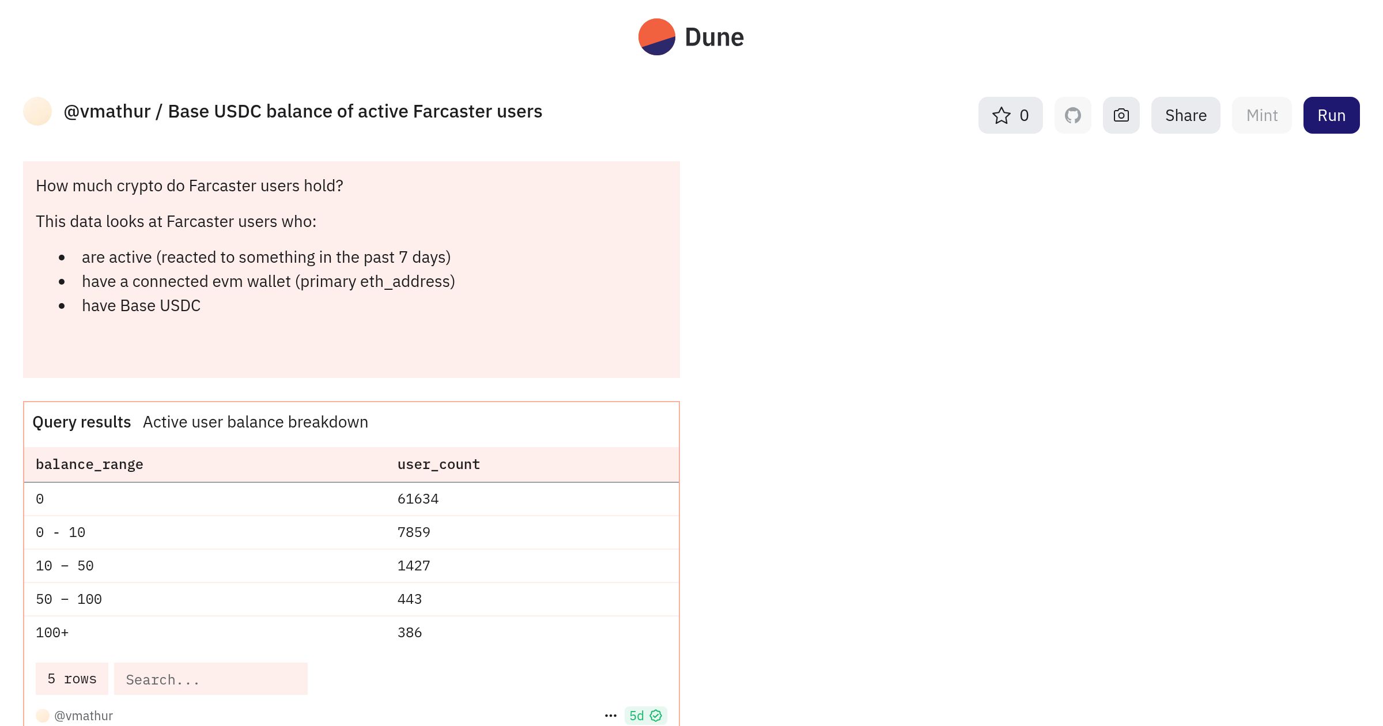Star this dashboard
Screen dimensions: 1383x726
tap(1010, 115)
